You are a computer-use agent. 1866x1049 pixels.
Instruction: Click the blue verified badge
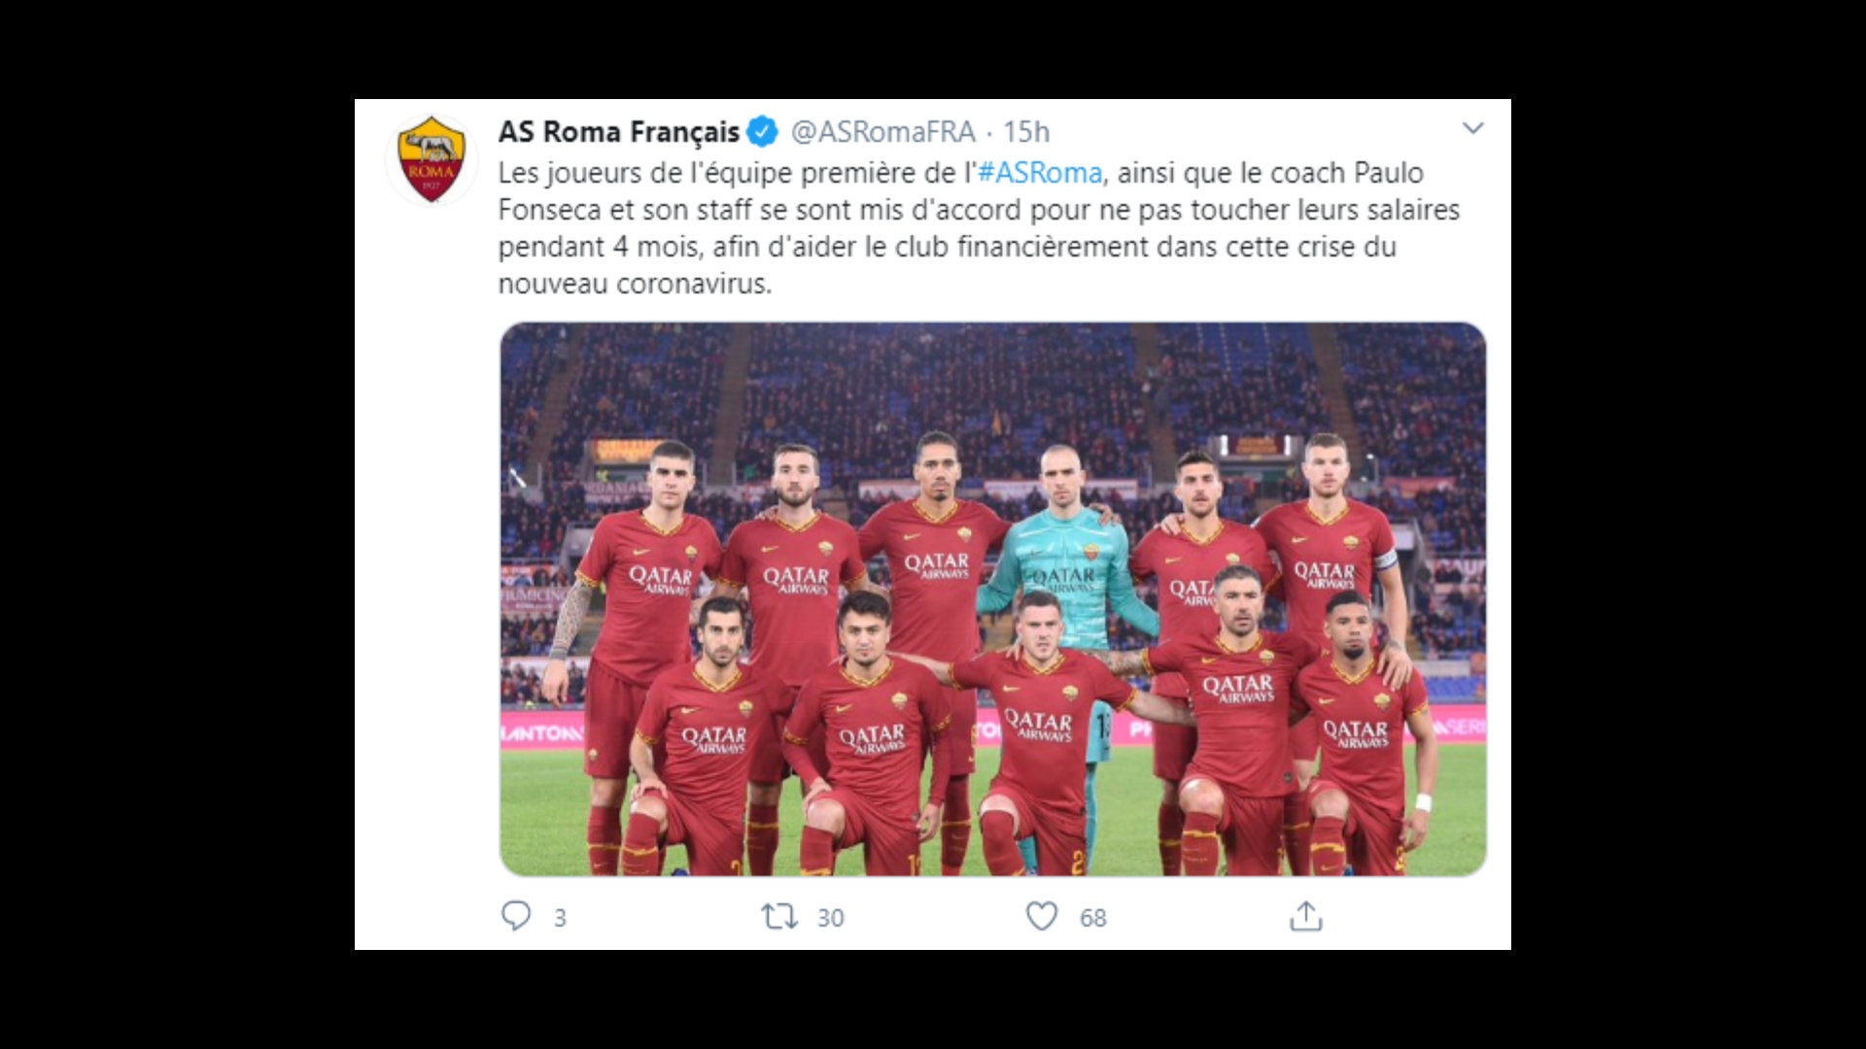763,131
